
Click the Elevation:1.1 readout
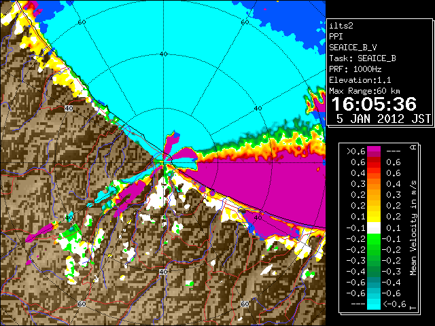point(360,80)
